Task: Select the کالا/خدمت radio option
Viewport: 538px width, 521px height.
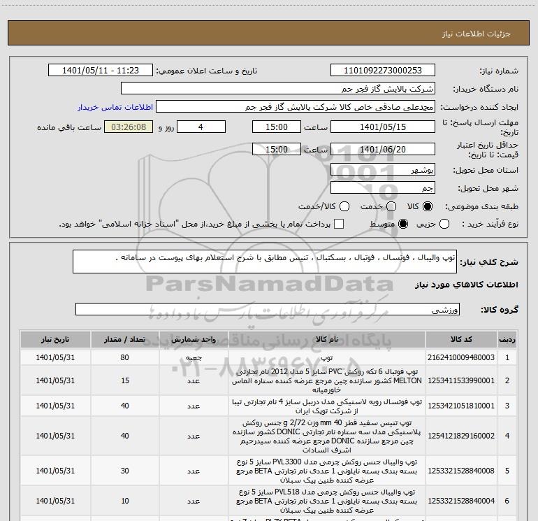Action: tap(344, 206)
